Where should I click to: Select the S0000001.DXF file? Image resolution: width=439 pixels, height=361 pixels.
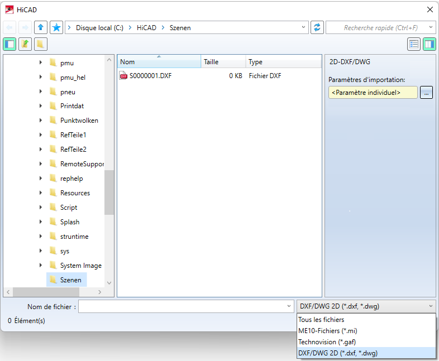[x=150, y=76]
